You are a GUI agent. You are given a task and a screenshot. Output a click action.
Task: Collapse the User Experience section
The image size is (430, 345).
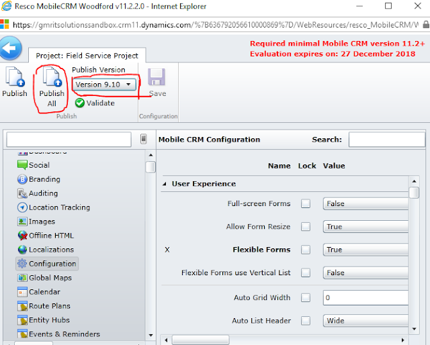pos(165,184)
